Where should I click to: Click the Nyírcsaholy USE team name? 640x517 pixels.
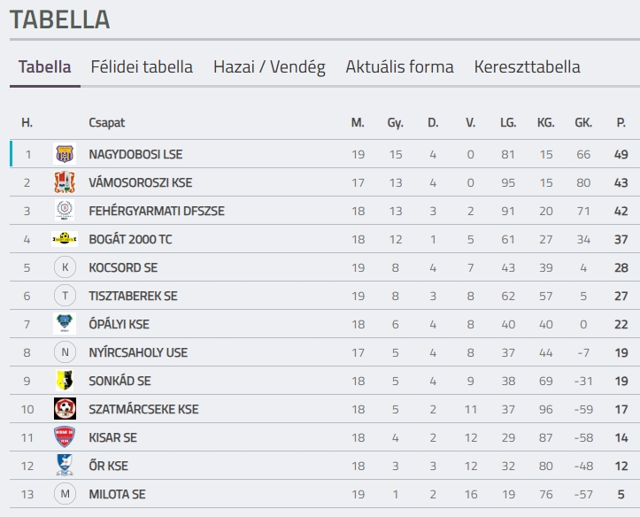[138, 352]
